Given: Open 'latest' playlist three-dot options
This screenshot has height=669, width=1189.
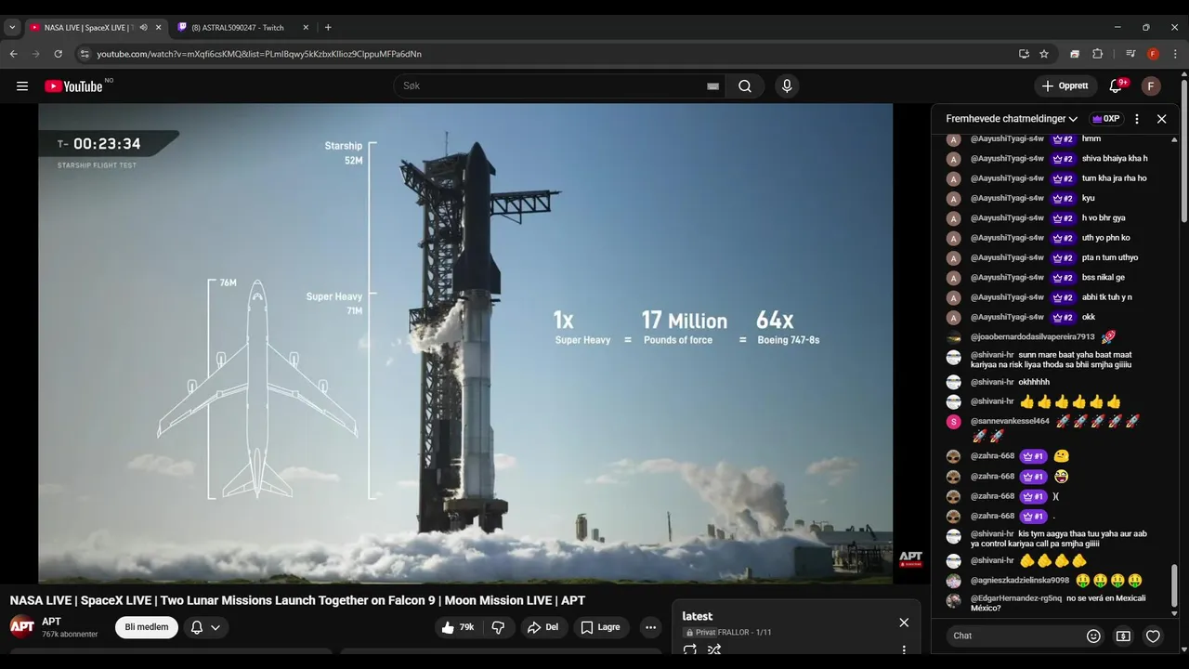Looking at the screenshot, I should click(904, 650).
